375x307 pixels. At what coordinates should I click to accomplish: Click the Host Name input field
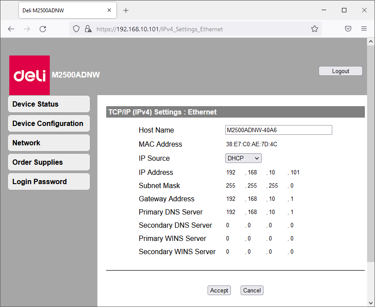pos(278,130)
